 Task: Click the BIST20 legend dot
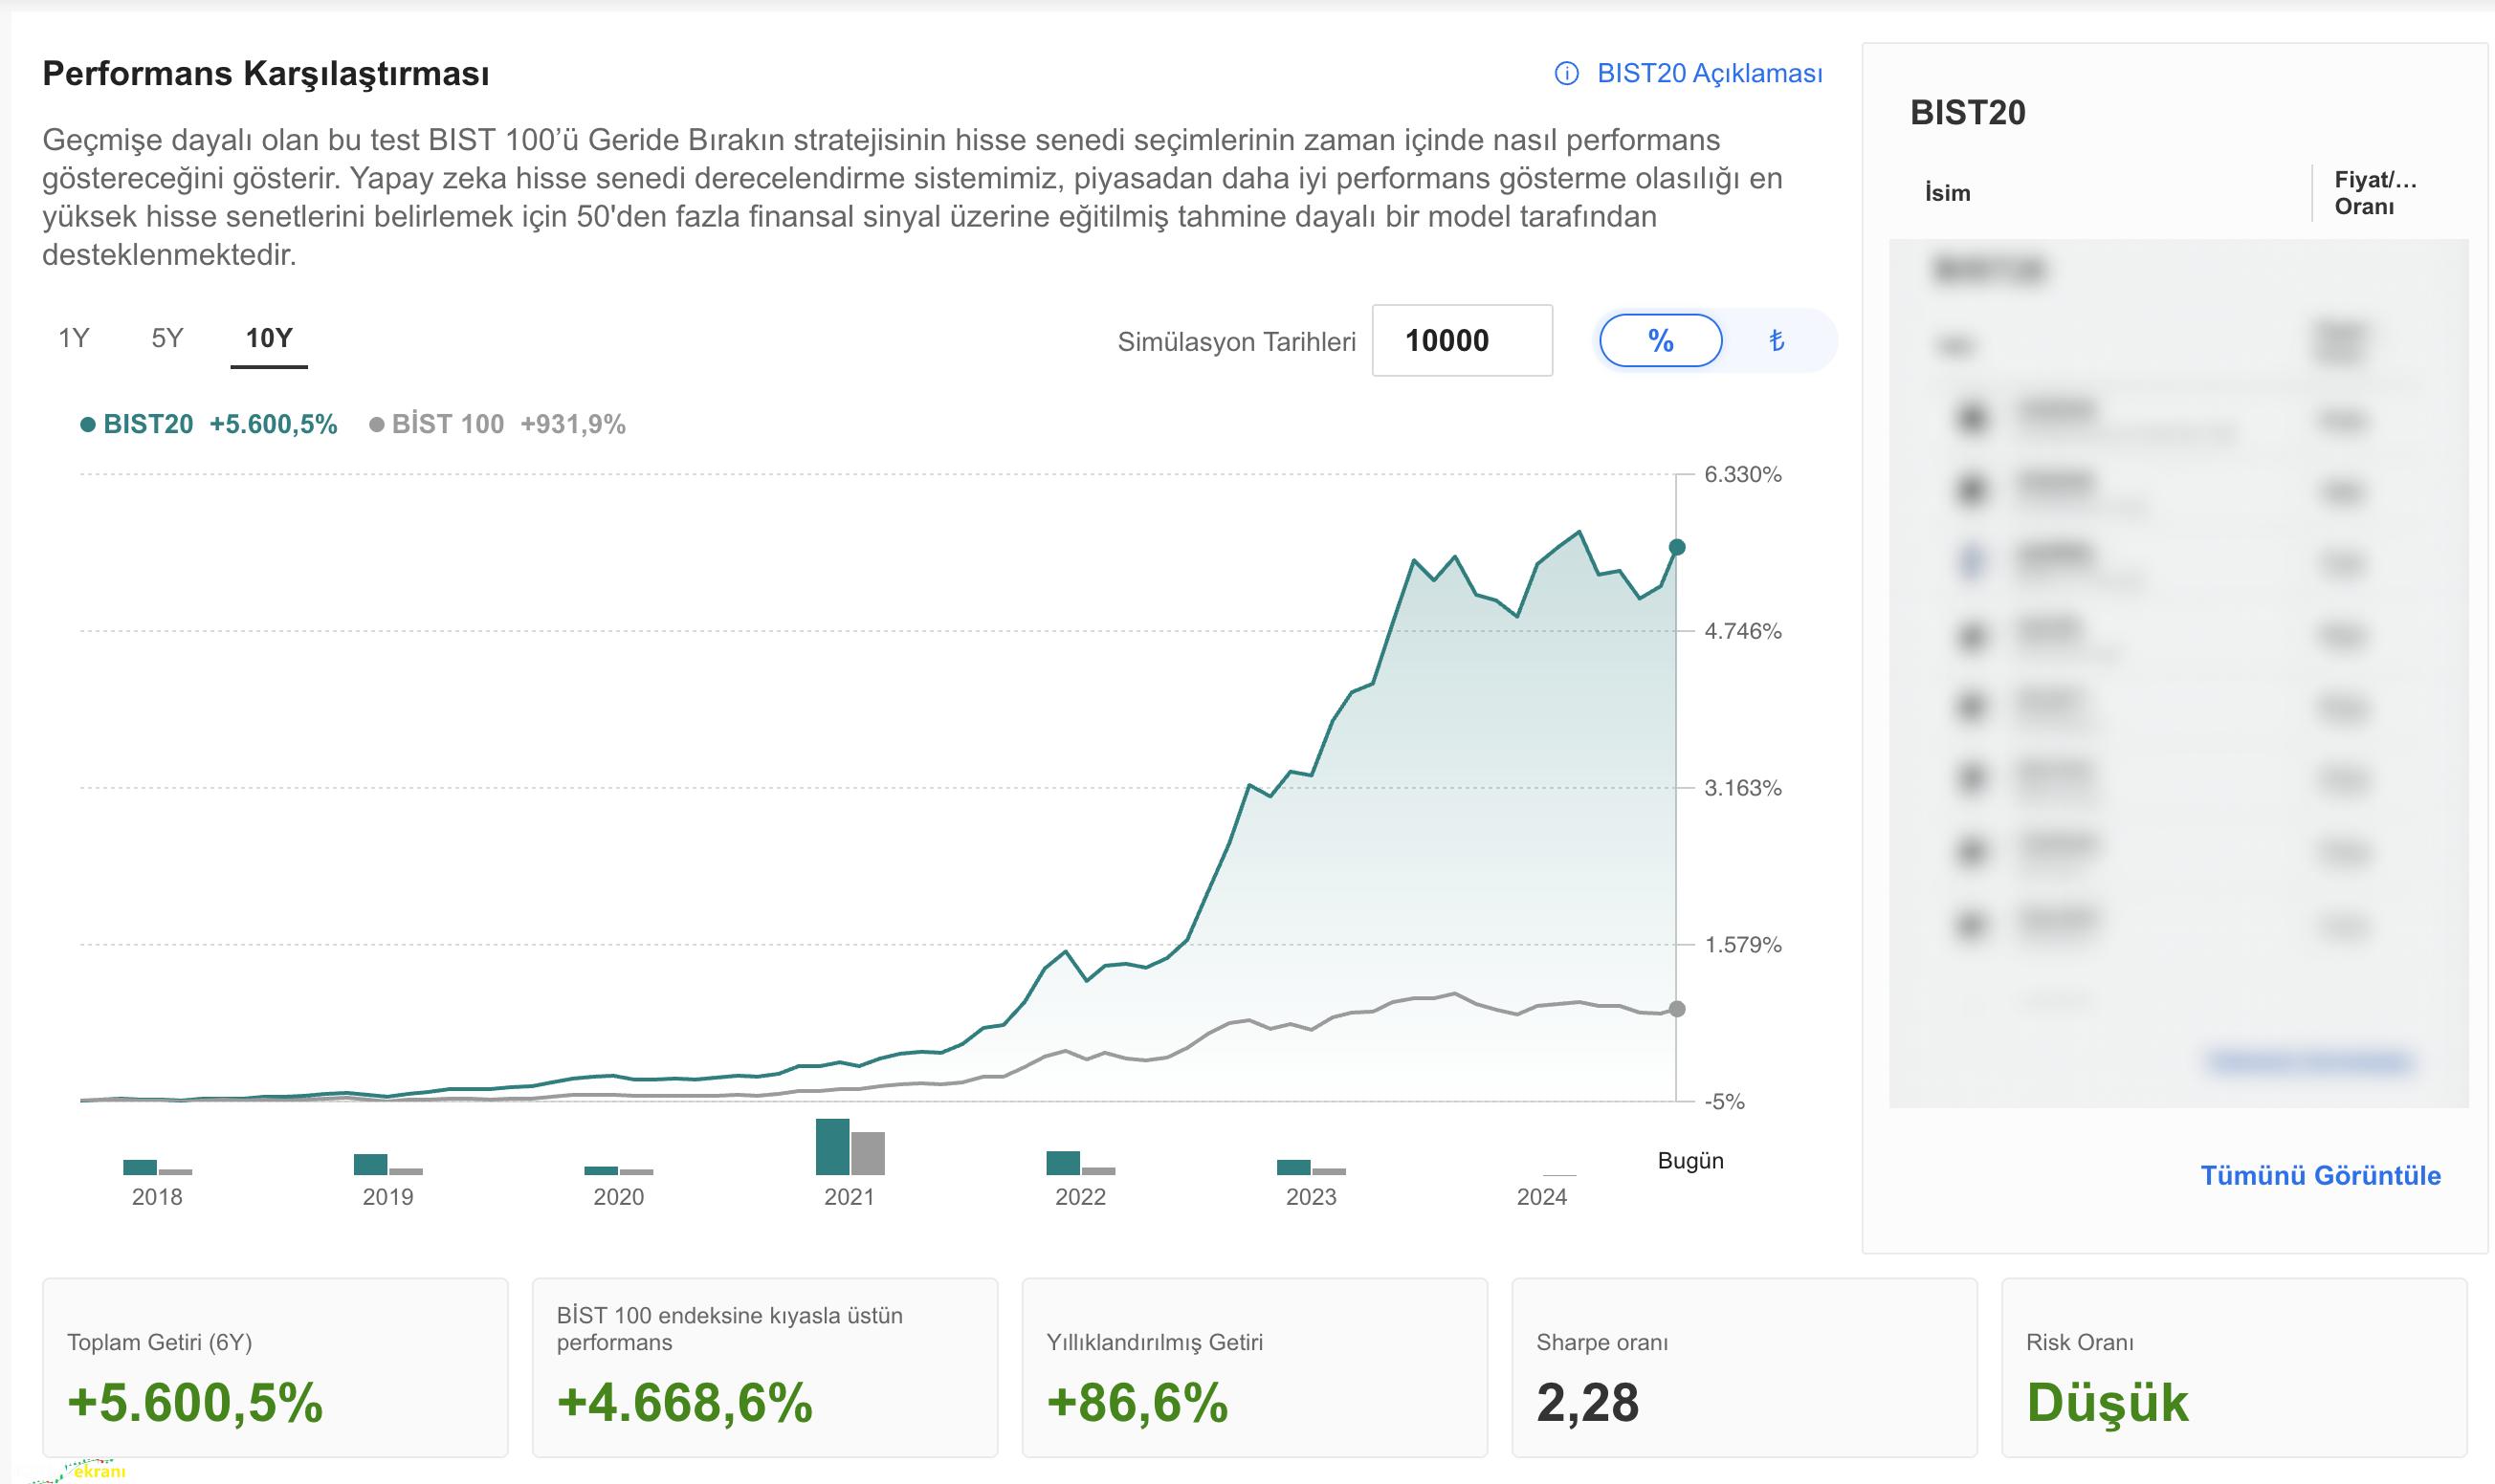(x=87, y=425)
